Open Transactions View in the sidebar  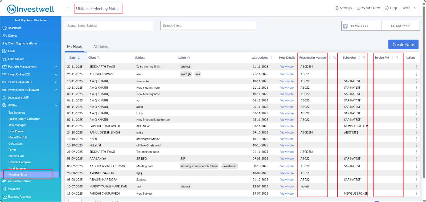[x=19, y=181]
